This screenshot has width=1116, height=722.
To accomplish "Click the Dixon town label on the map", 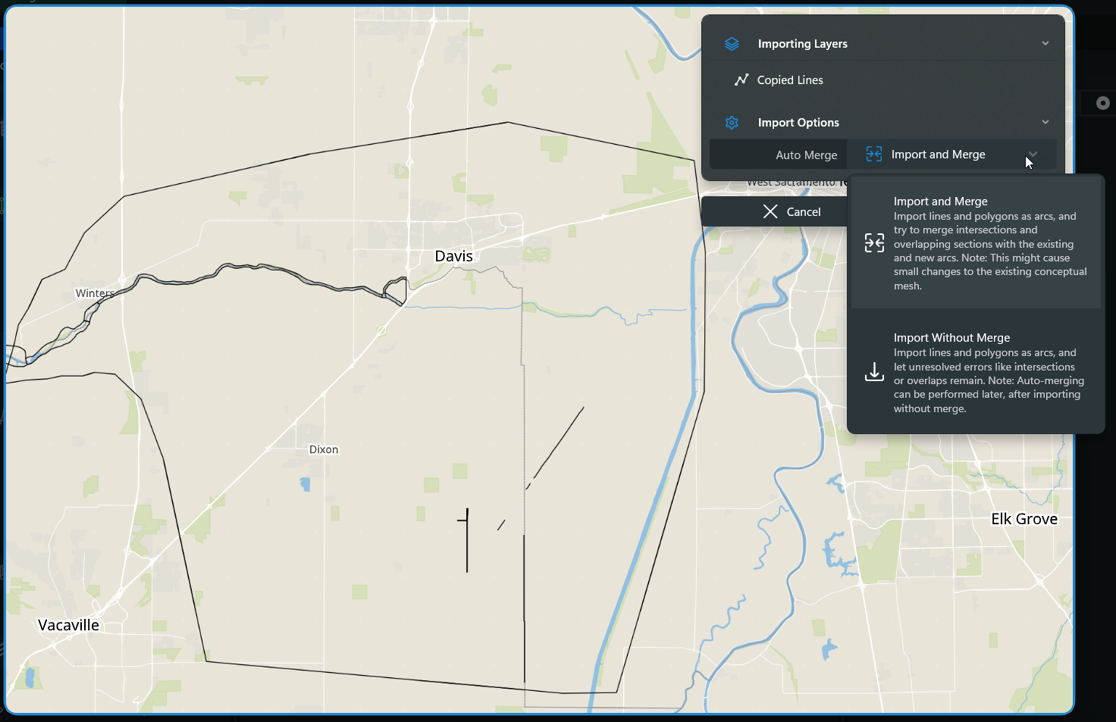I will (x=324, y=449).
